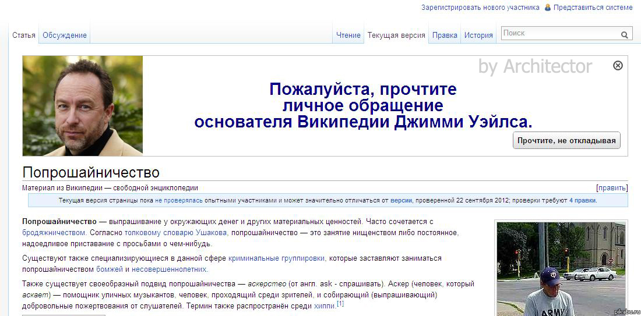Open the Статья tab
Screen dimensions: 641x316
pyautogui.click(x=24, y=35)
